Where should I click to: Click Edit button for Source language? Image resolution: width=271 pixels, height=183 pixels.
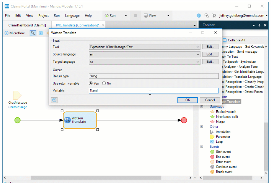(210, 54)
